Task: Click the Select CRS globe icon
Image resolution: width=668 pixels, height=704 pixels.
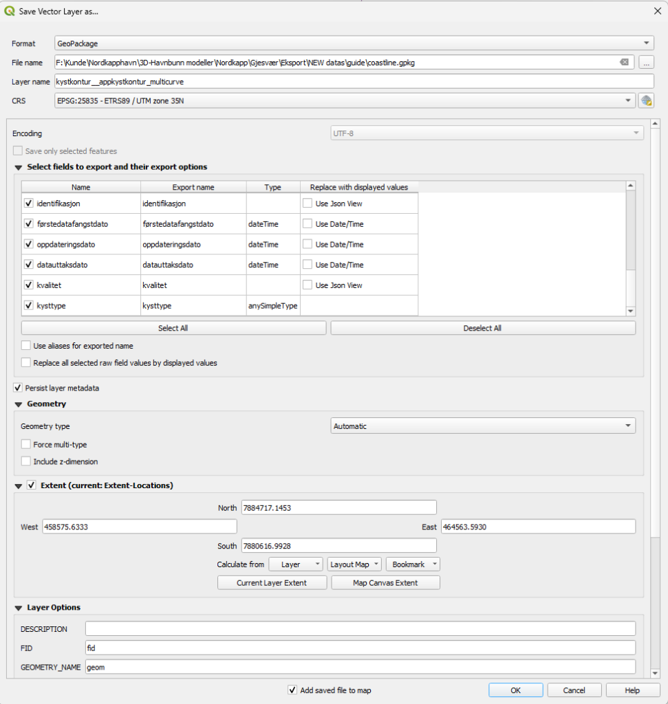Action: pyautogui.click(x=645, y=101)
